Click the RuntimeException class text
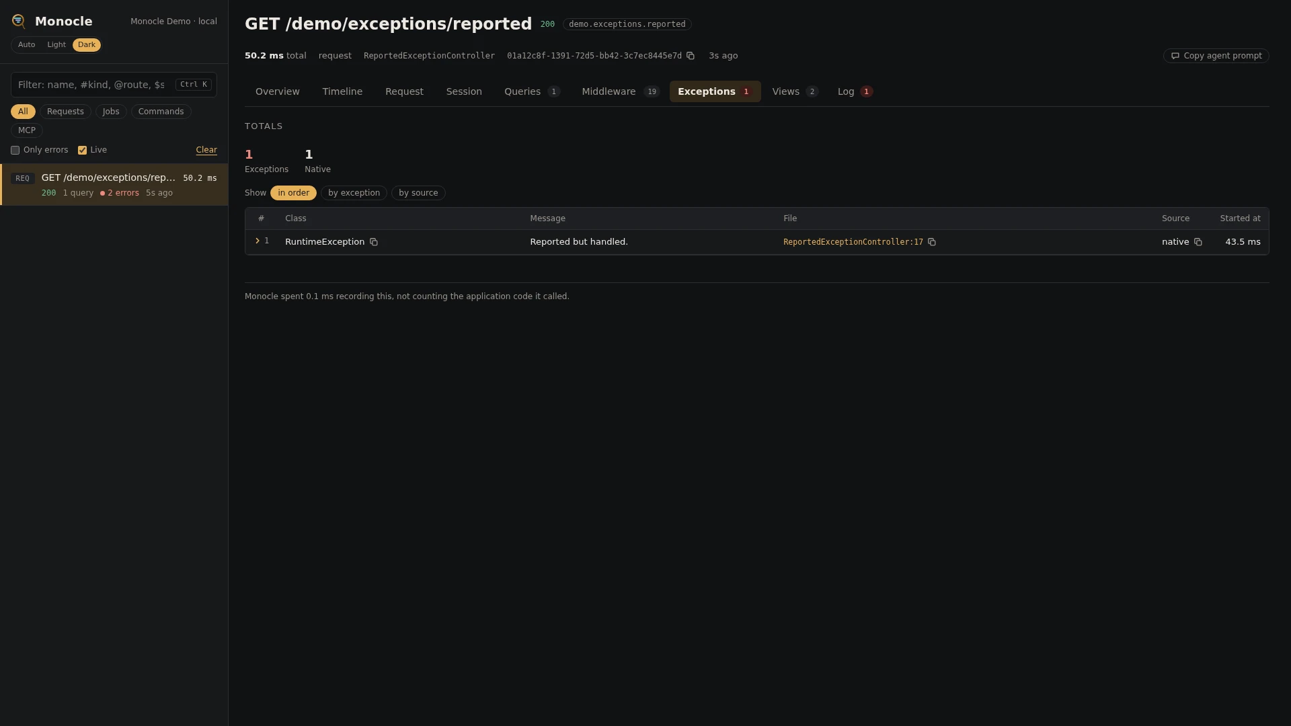This screenshot has height=726, width=1291. pos(325,242)
